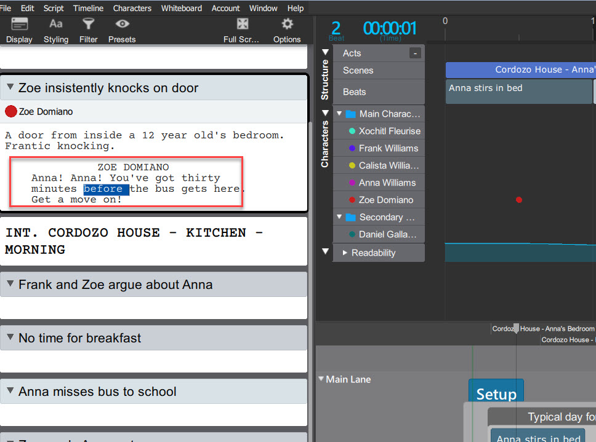Image resolution: width=596 pixels, height=442 pixels.
Task: Open the Script menu
Action: coord(54,8)
